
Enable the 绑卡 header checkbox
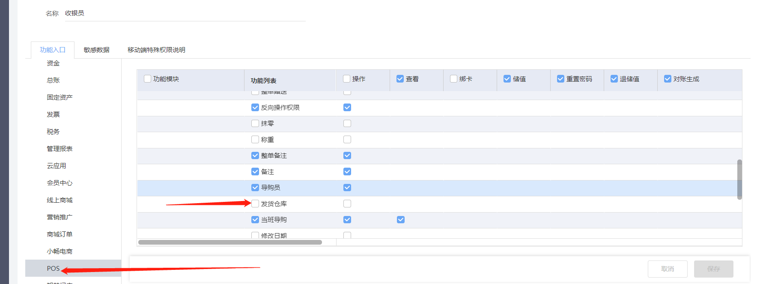(454, 79)
